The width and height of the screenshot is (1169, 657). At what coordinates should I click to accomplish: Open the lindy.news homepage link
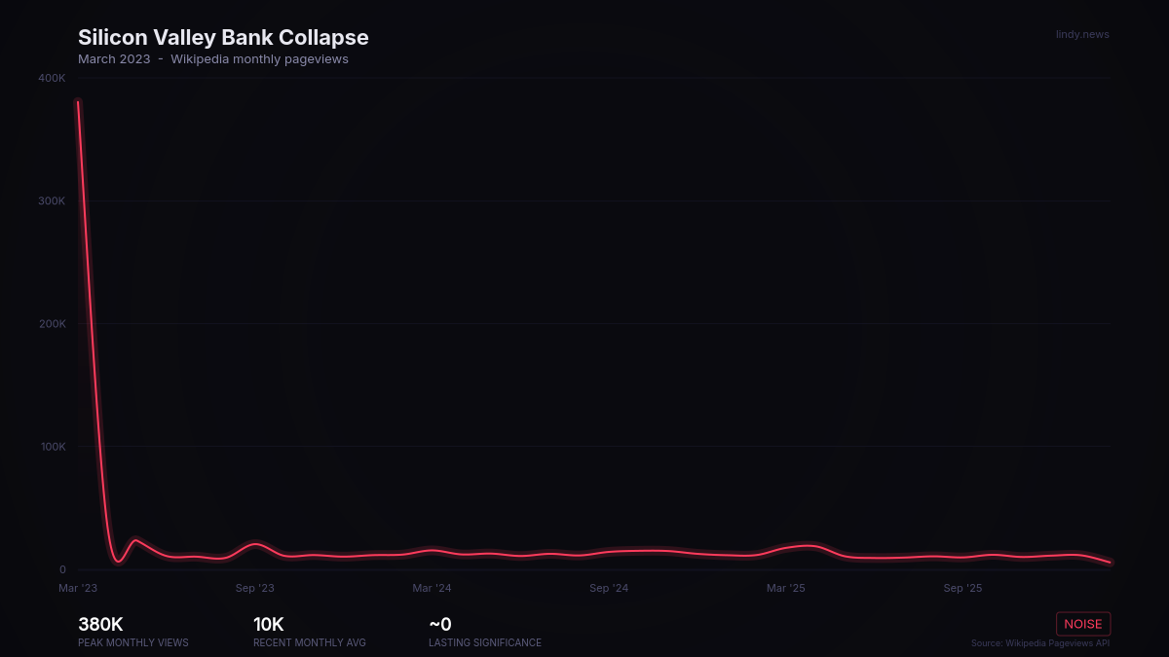click(x=1082, y=34)
